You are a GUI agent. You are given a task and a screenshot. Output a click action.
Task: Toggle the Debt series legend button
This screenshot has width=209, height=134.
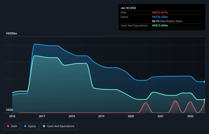point(12,126)
